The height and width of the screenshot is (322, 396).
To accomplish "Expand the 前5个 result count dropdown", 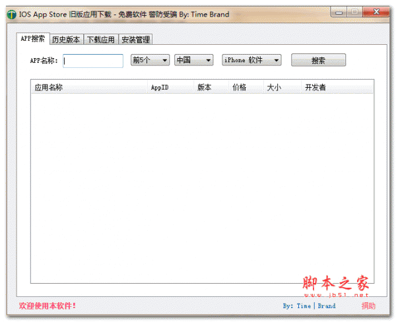I will pos(150,60).
